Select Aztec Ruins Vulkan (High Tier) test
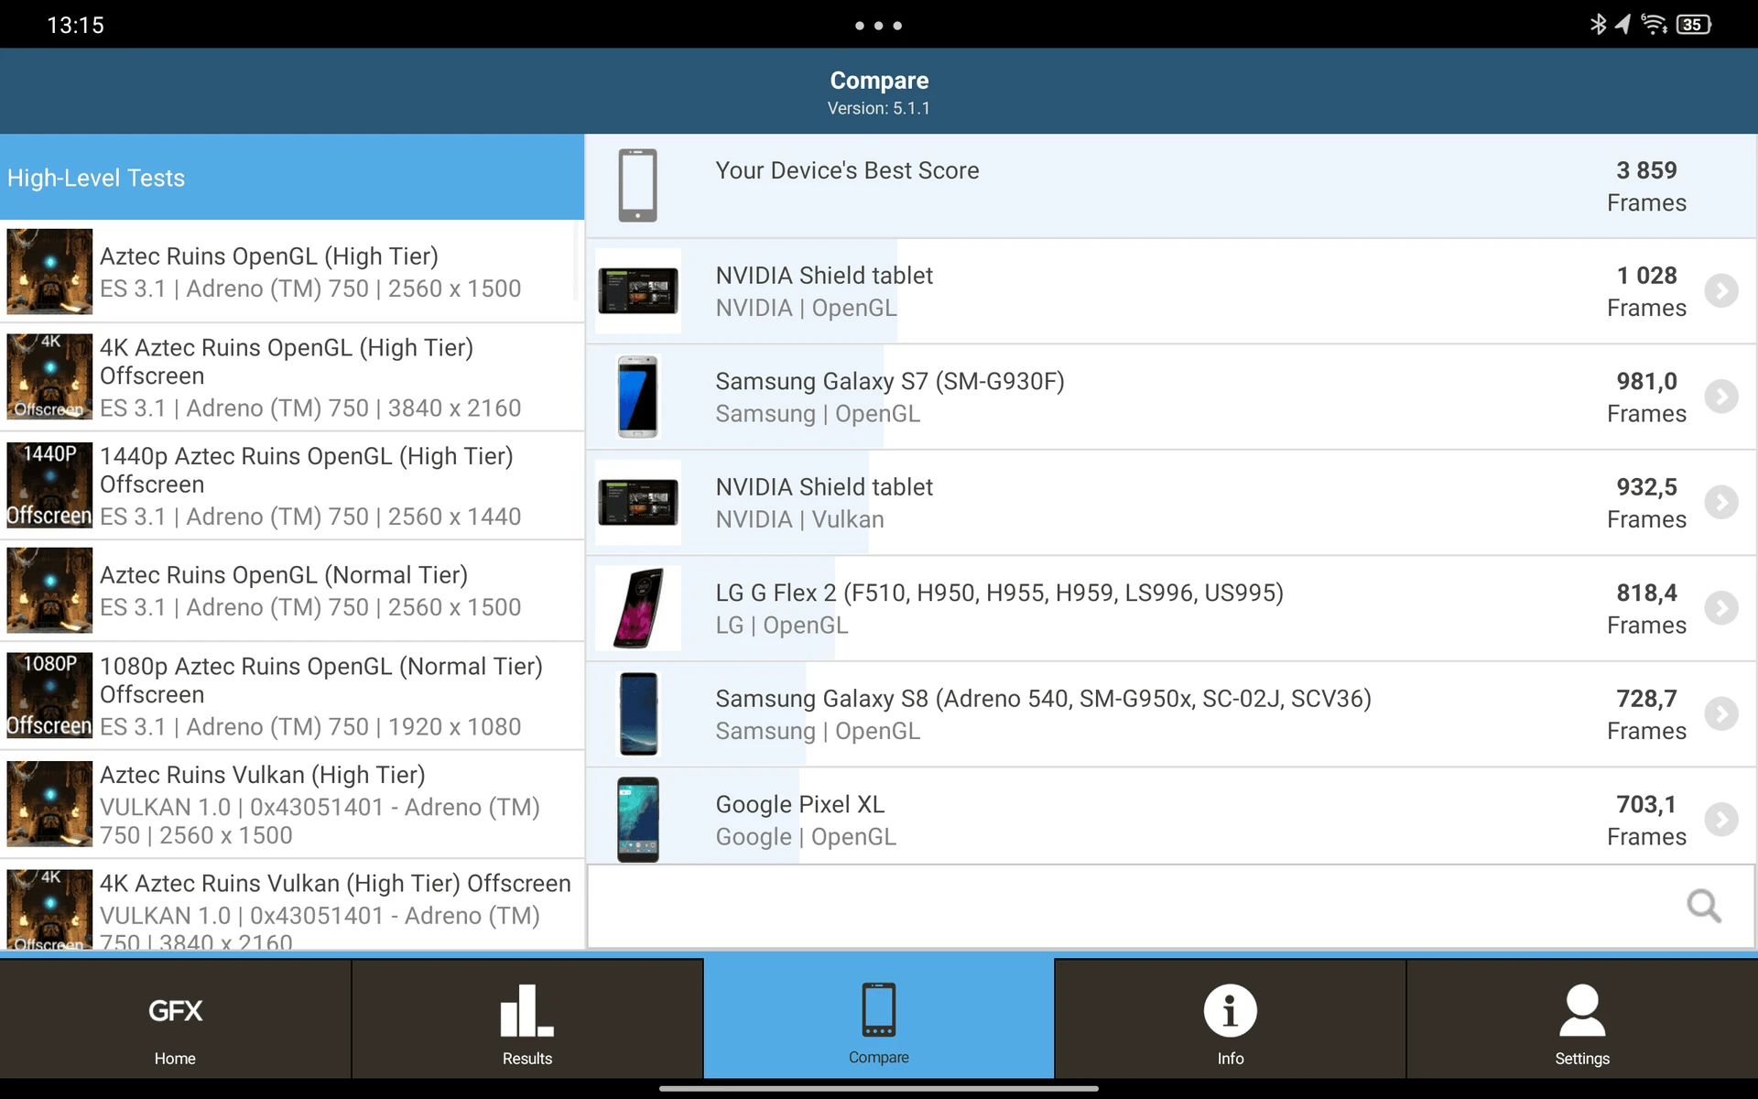Image resolution: width=1758 pixels, height=1099 pixels. coord(292,804)
